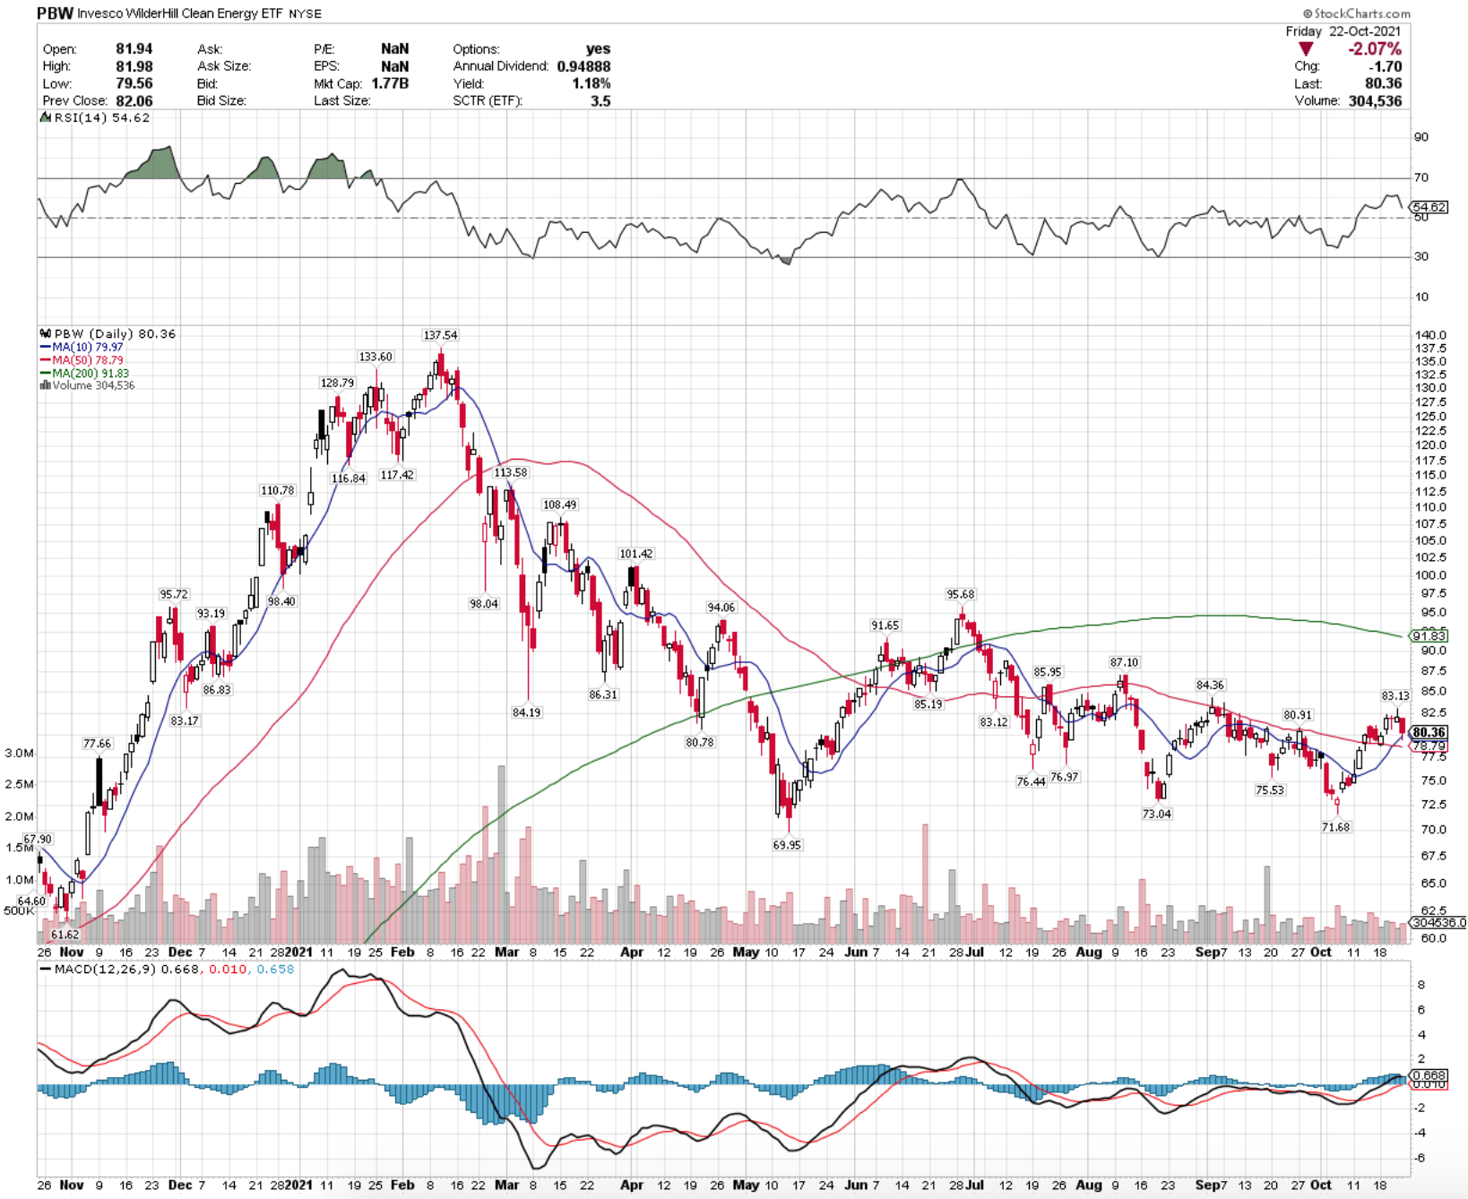Click the MACD(12,26,9) legend label

tap(107, 970)
